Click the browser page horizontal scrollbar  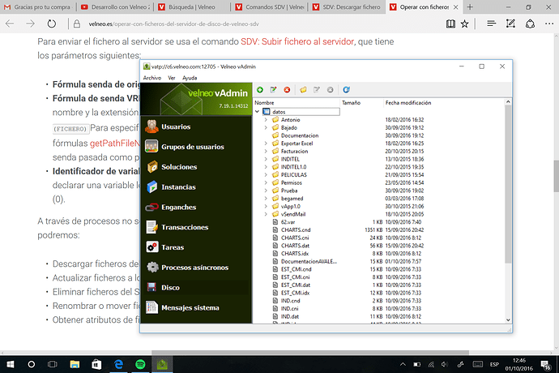click(x=310, y=353)
